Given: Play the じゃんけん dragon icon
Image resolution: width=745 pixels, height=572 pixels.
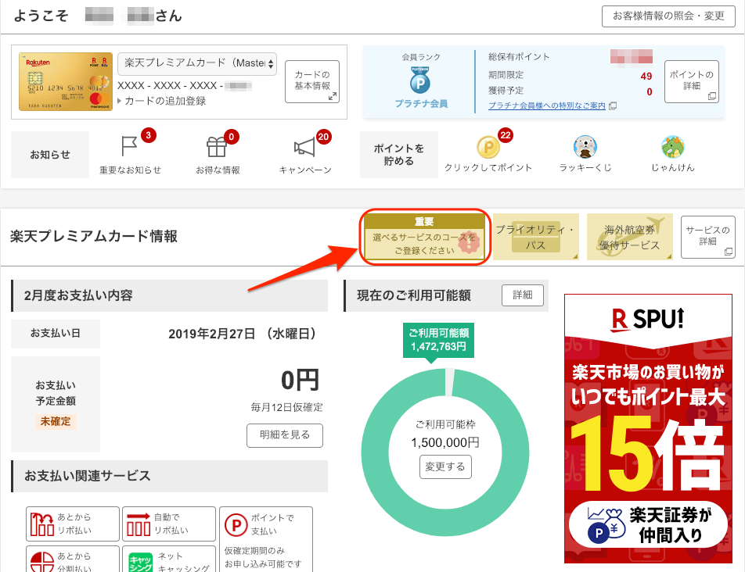Looking at the screenshot, I should pyautogui.click(x=673, y=147).
